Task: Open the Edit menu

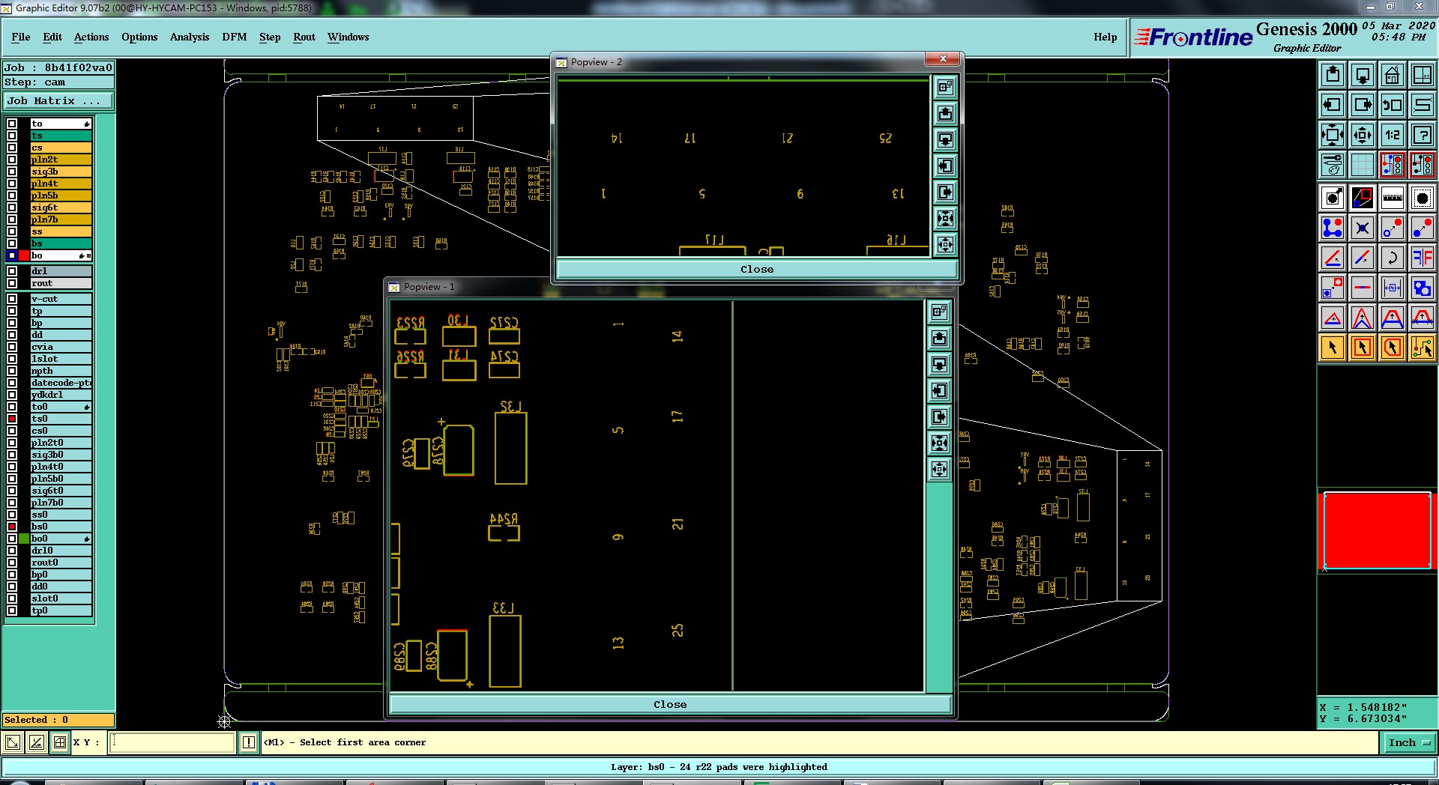Action: click(x=52, y=37)
